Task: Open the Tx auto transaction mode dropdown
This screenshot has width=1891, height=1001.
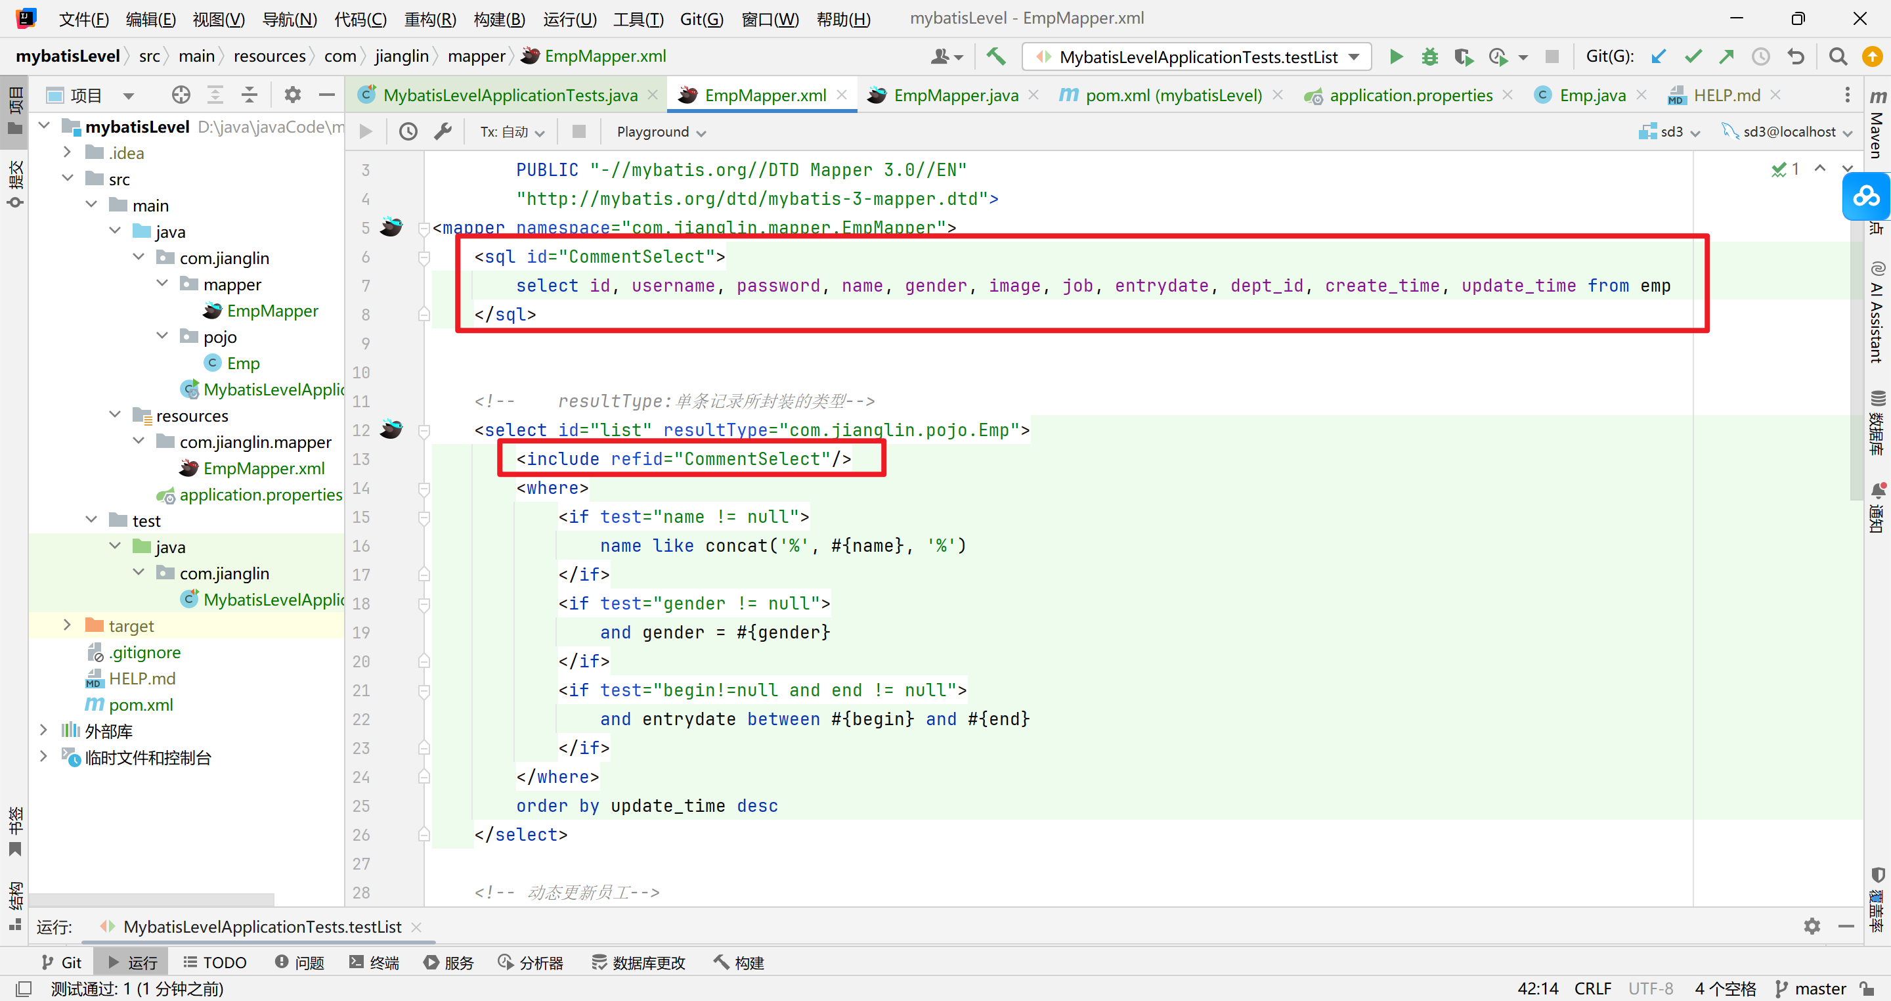Action: click(511, 132)
